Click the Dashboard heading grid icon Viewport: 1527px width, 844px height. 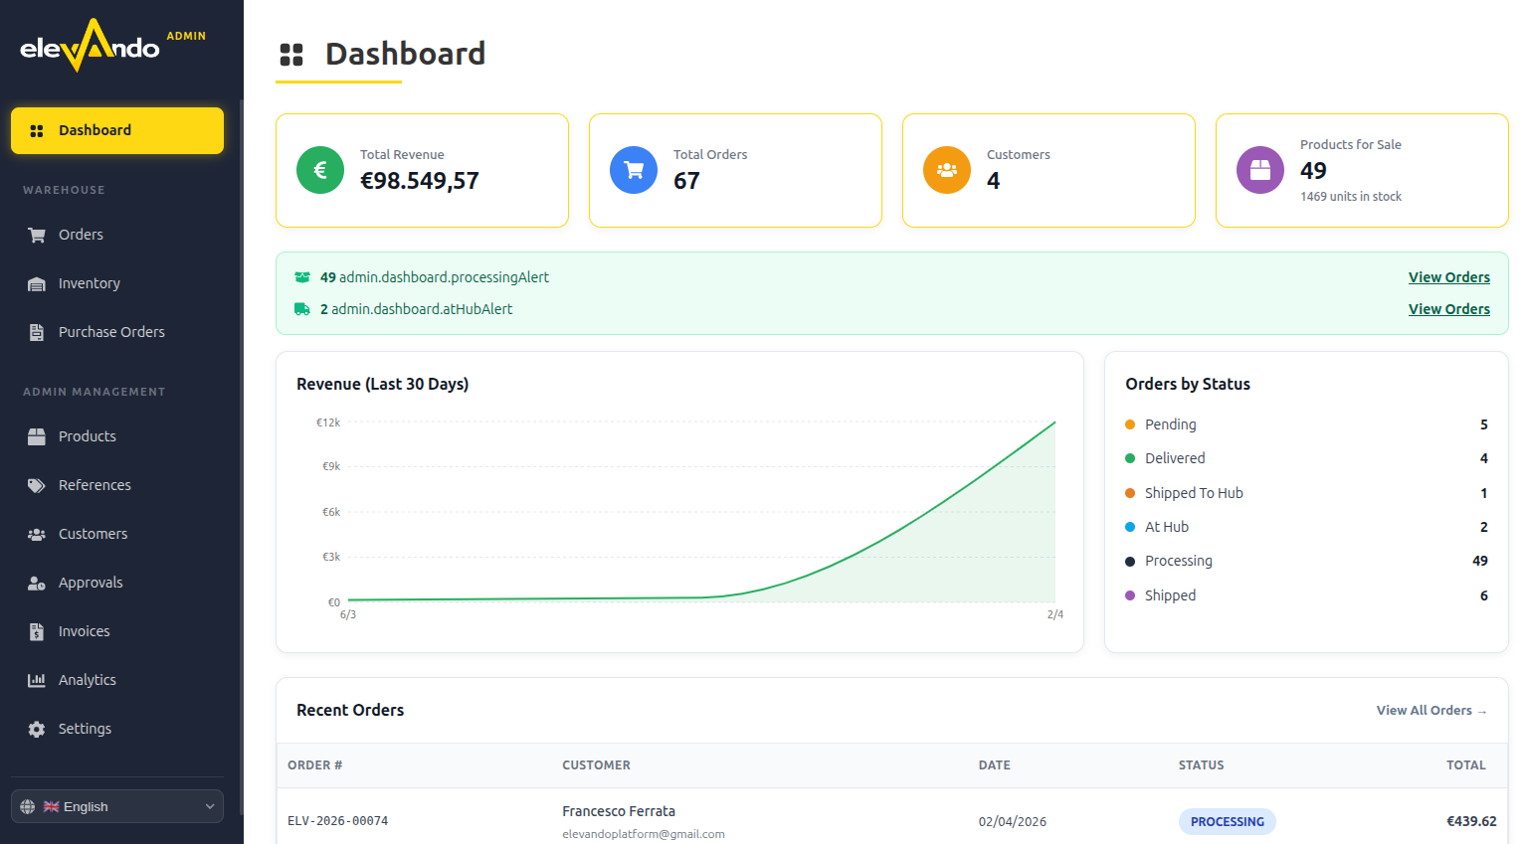[x=291, y=55]
